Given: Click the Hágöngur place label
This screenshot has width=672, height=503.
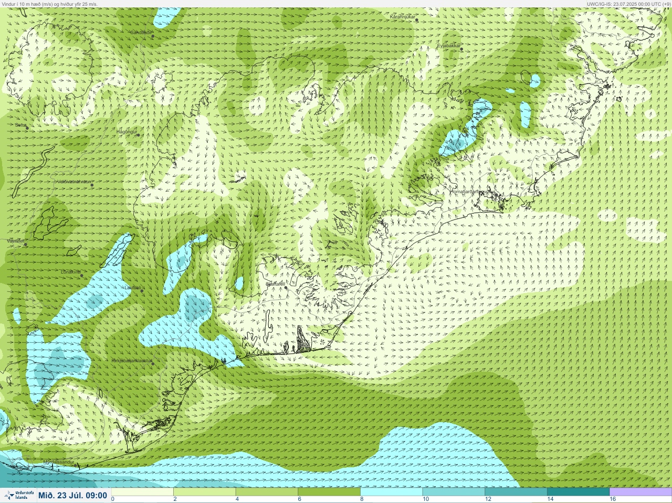Looking at the screenshot, I should click(x=127, y=131).
